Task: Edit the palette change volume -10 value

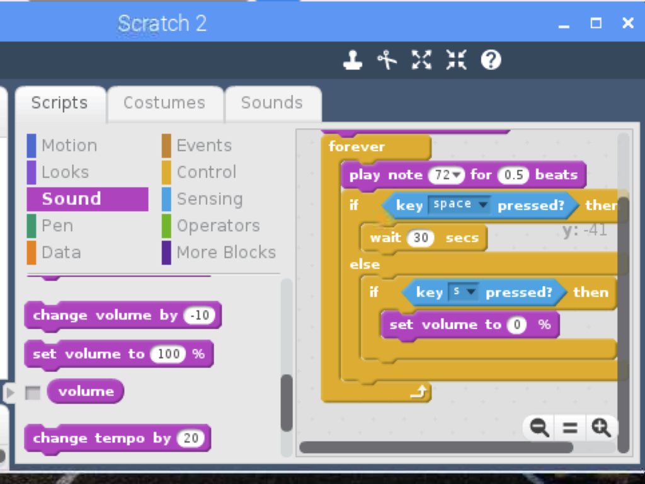Action: tap(200, 316)
